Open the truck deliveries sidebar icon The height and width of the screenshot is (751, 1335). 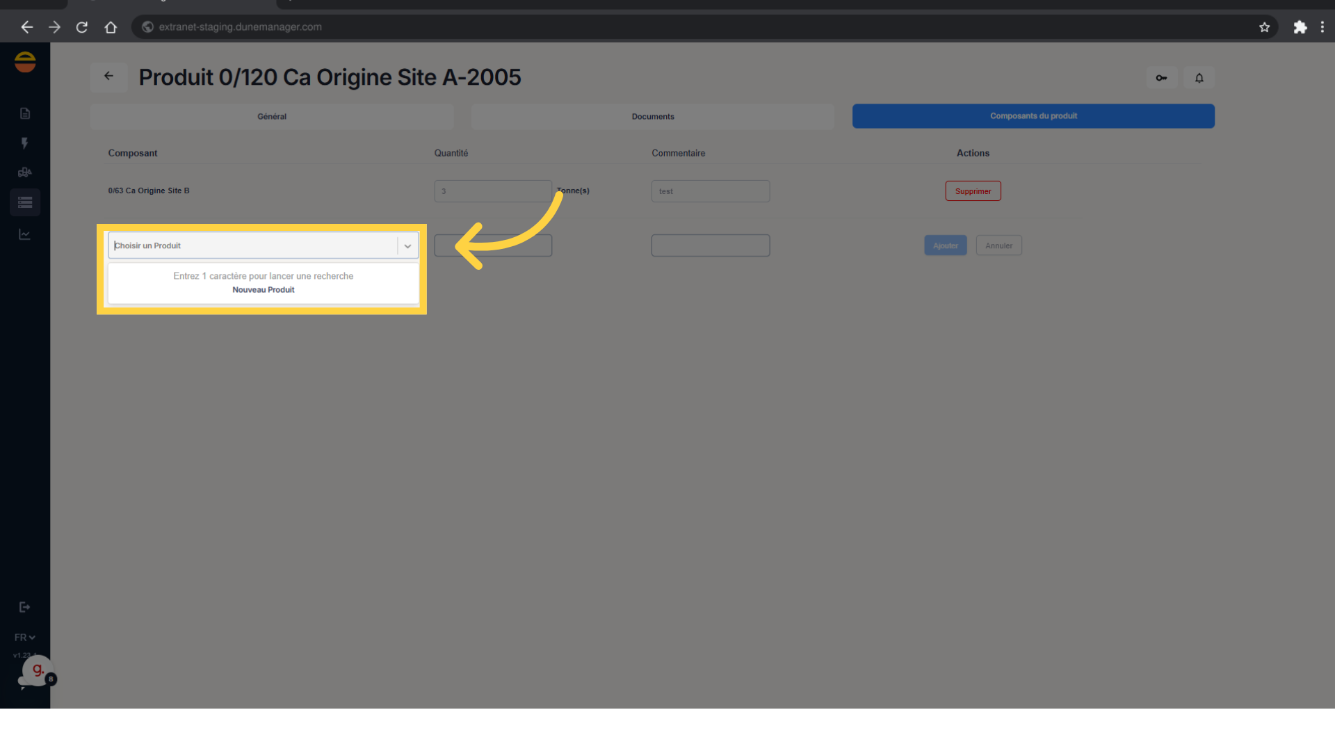tap(25, 172)
